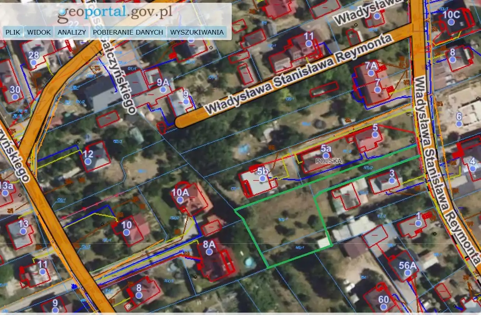Select address point marker 5b
Screen dimensions: 481x315
[x=263, y=178]
